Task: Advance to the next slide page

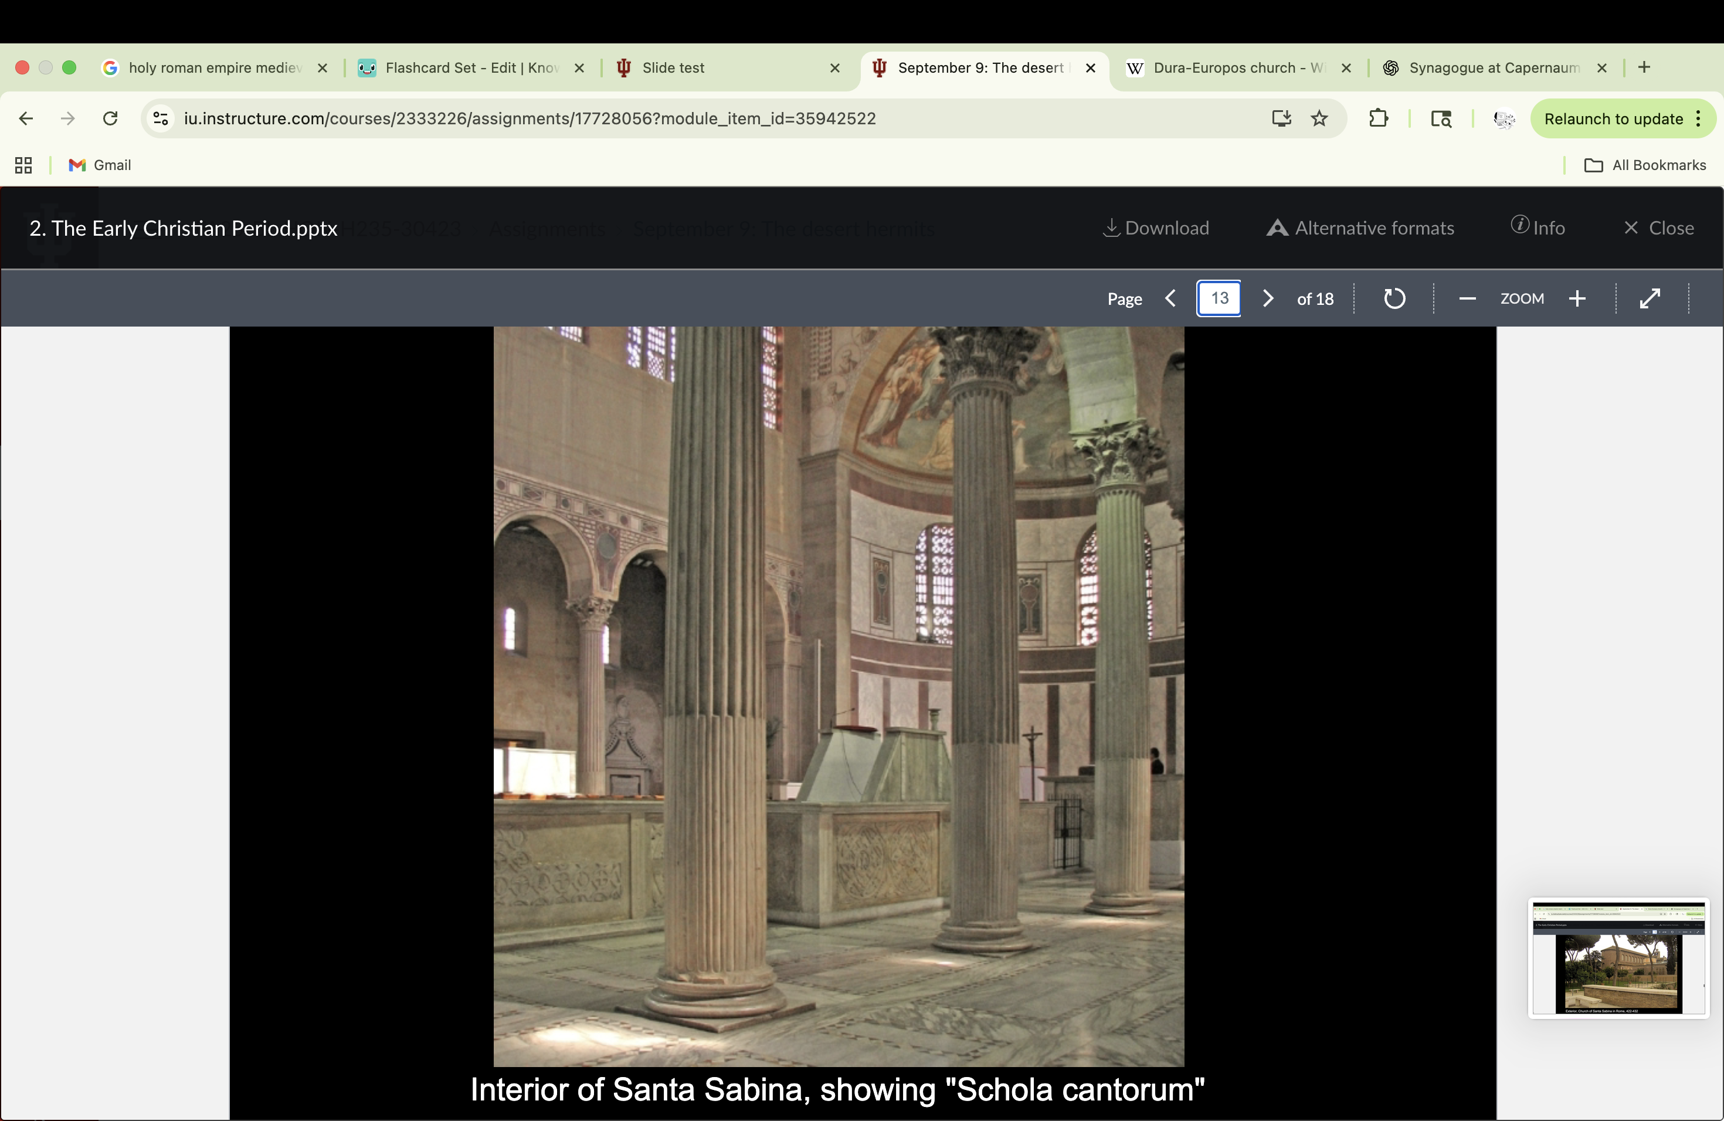Action: [1267, 298]
